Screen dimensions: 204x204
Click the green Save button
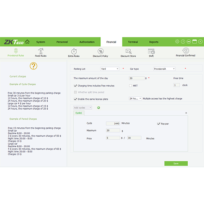(176, 164)
